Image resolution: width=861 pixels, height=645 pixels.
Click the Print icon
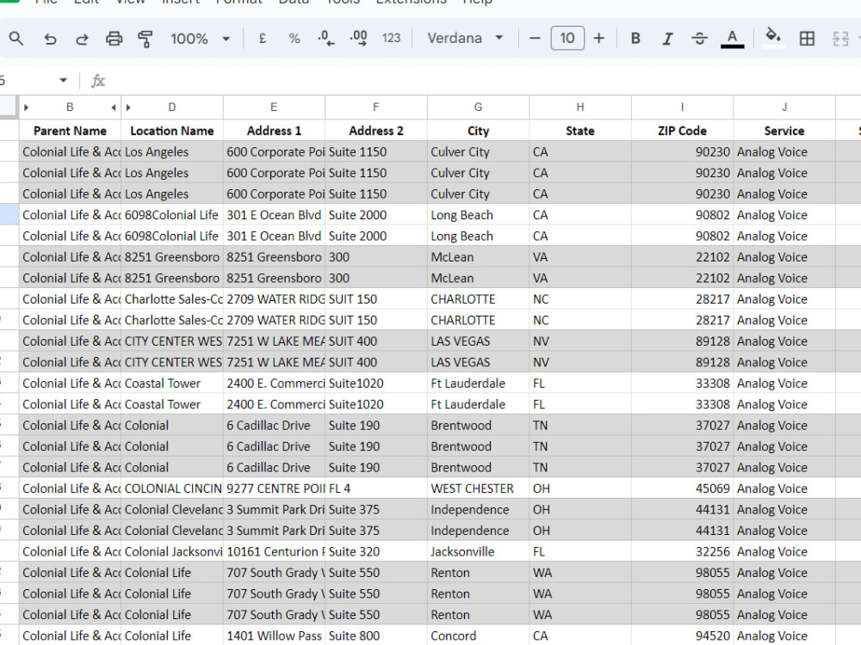pos(114,39)
